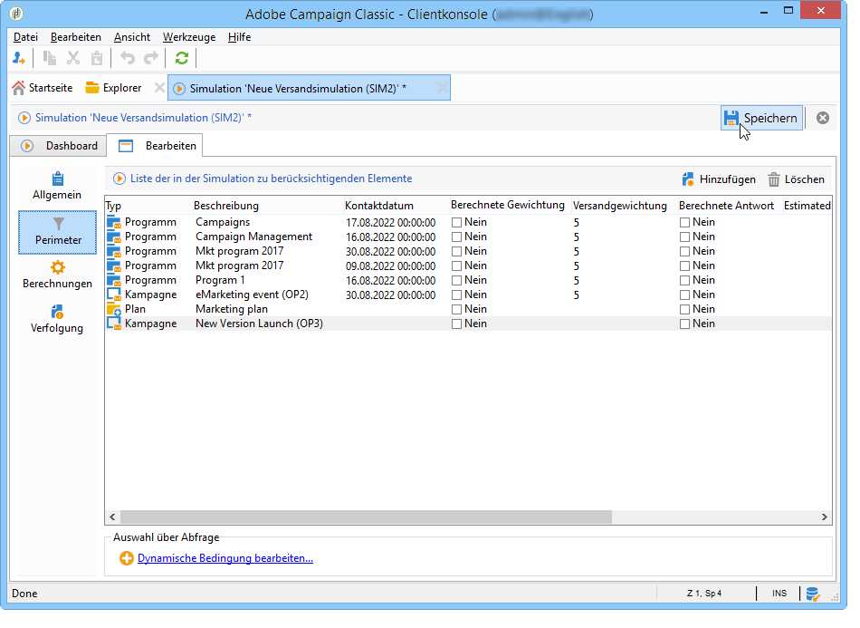Open the Explorer tab
This screenshot has height=628, width=860.
[x=113, y=88]
